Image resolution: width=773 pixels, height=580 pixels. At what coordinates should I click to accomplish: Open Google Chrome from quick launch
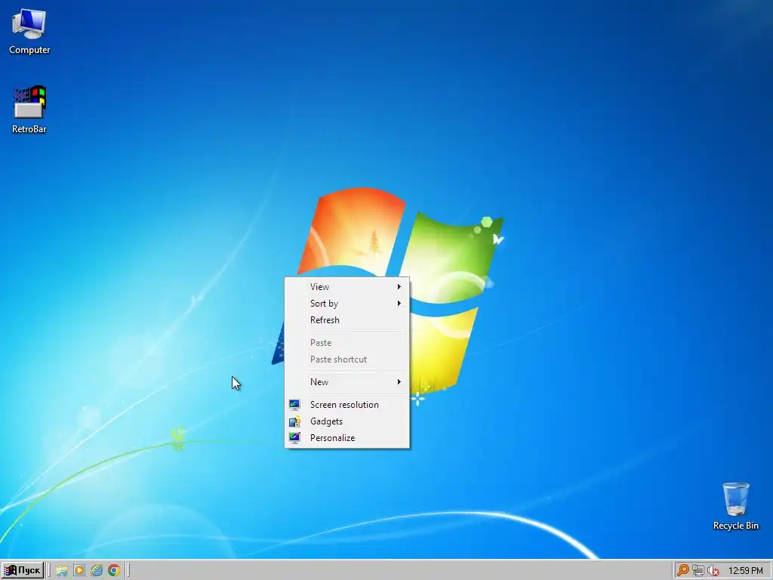(115, 571)
